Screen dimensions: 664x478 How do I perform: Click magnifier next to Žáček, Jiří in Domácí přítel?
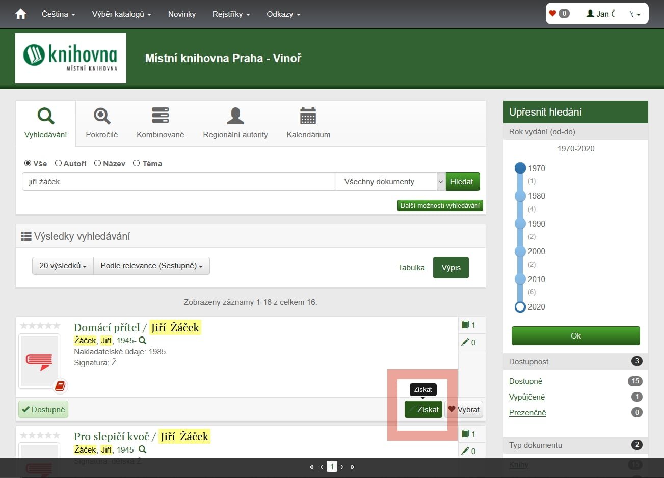[143, 341]
